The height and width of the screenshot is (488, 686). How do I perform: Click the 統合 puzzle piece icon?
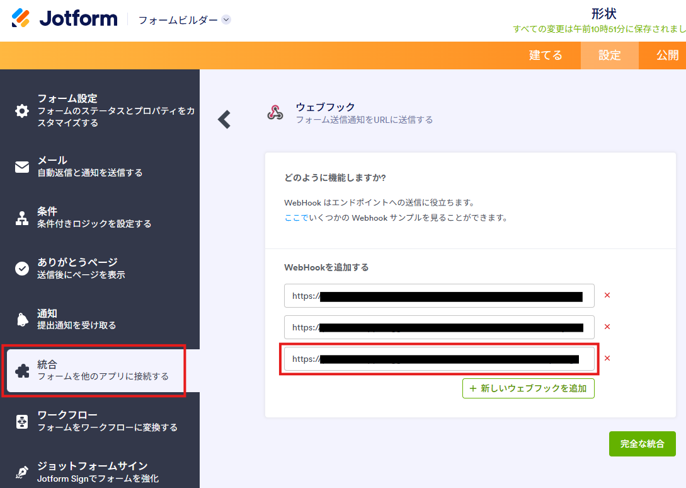click(x=22, y=371)
